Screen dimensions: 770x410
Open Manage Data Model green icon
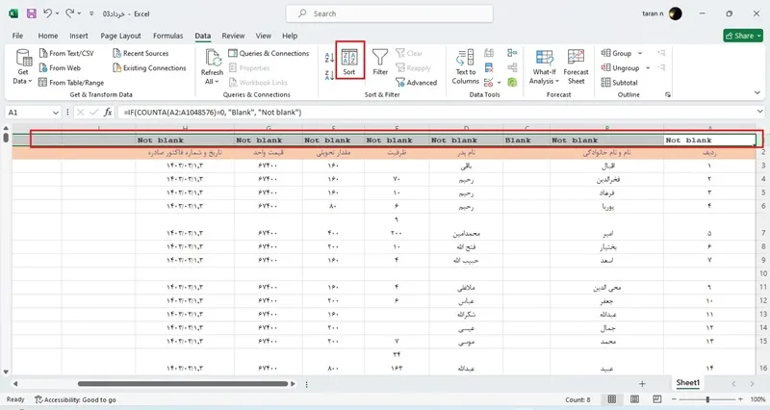click(x=512, y=82)
